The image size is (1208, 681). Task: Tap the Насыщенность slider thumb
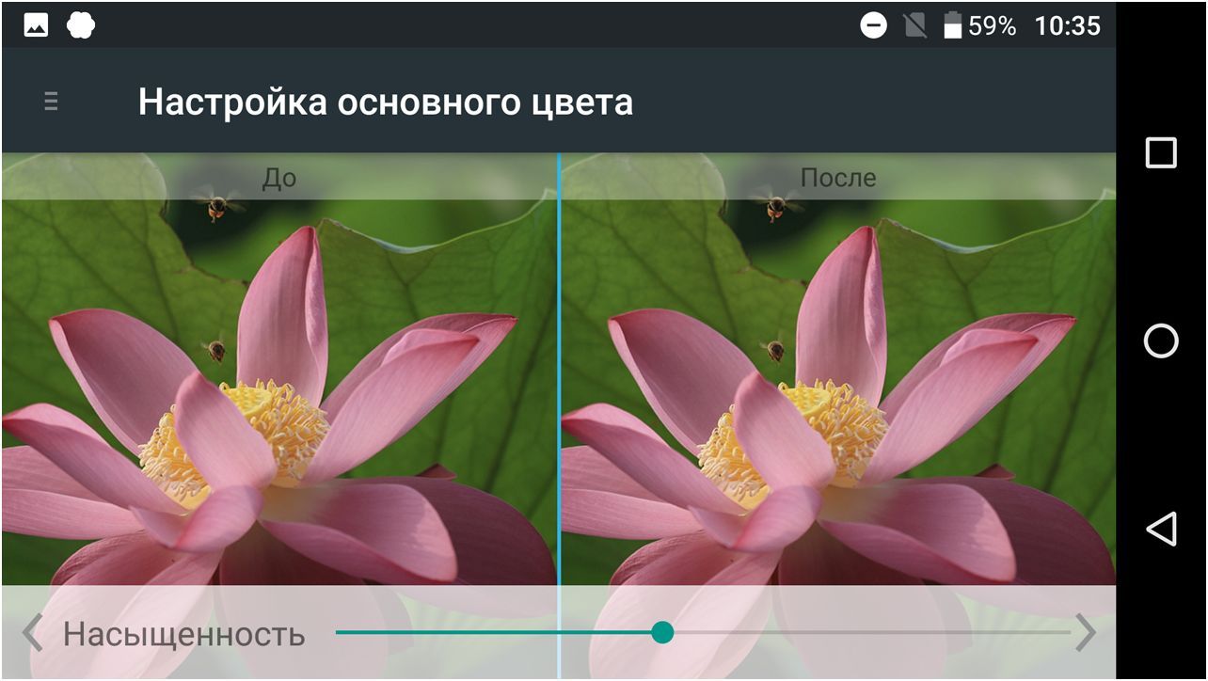point(666,633)
